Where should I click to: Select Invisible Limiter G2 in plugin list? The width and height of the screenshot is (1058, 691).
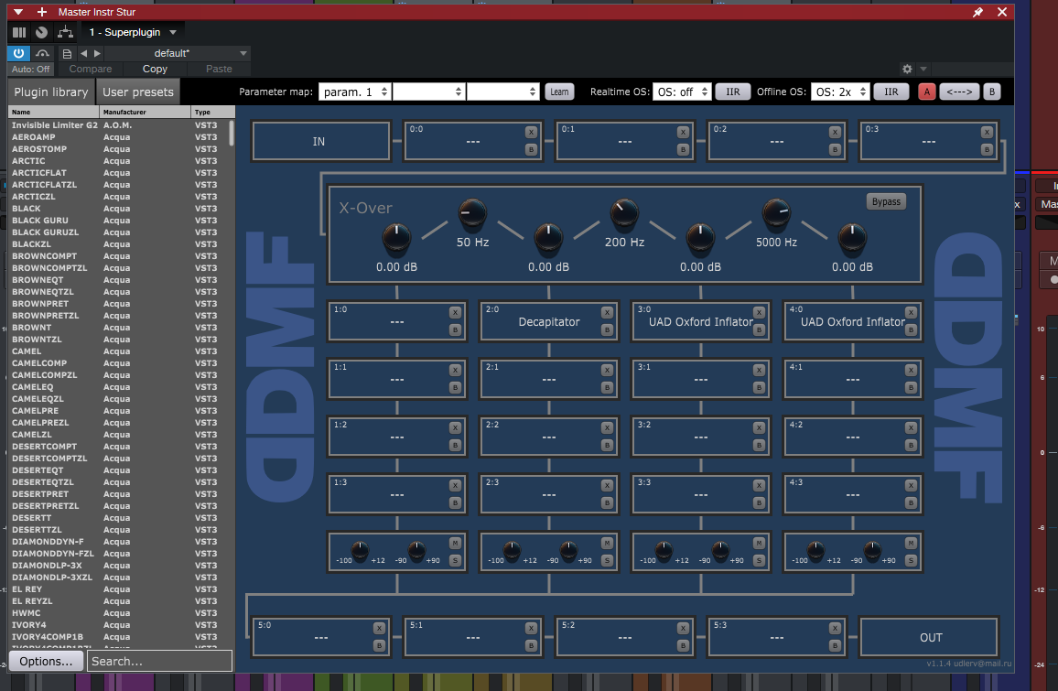[x=118, y=124]
